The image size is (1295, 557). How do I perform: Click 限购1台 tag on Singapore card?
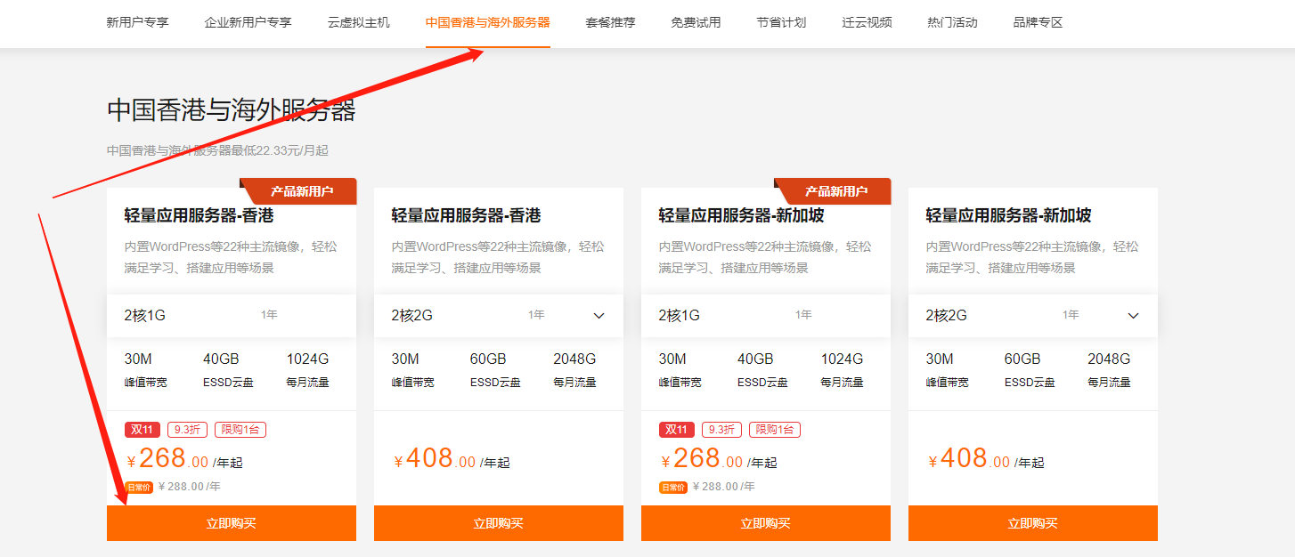point(775,430)
